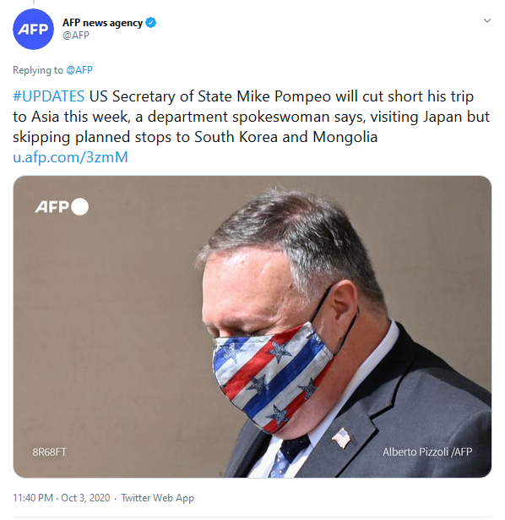Click the 8R68FT photo code
Screen dimensions: 505x520
(49, 452)
